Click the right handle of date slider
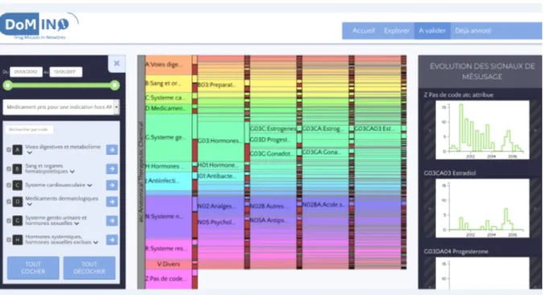The width and height of the screenshot is (544, 295). click(x=115, y=85)
